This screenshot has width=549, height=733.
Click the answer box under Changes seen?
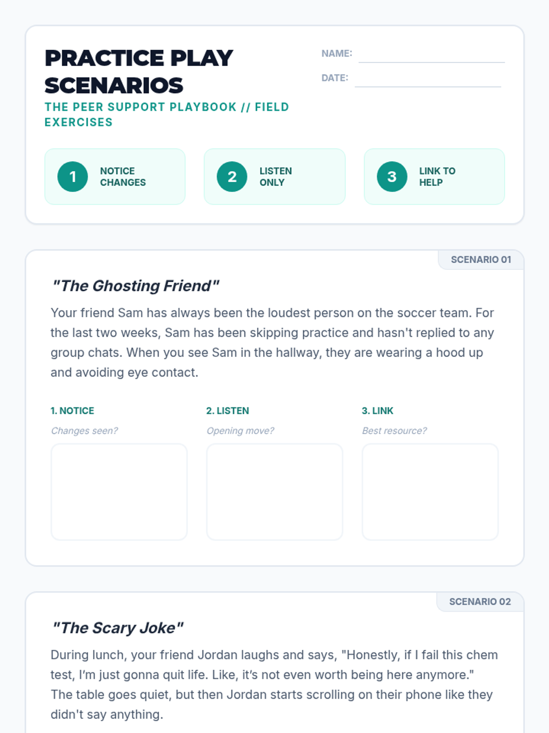pos(119,492)
